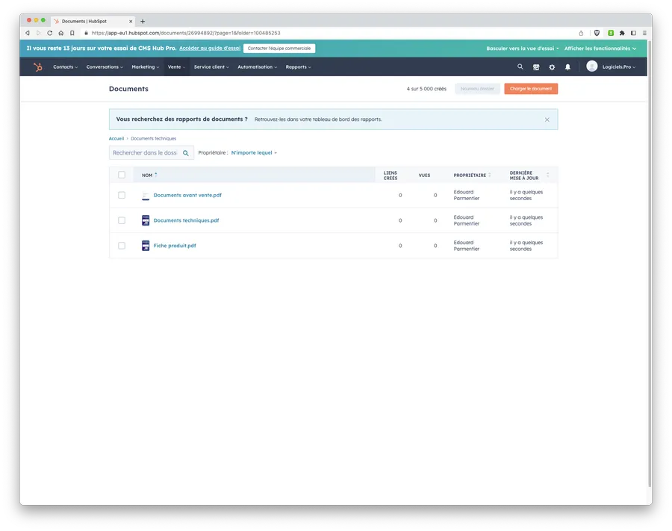Click the PDF icon for Fiche produit.pdf

tap(146, 246)
